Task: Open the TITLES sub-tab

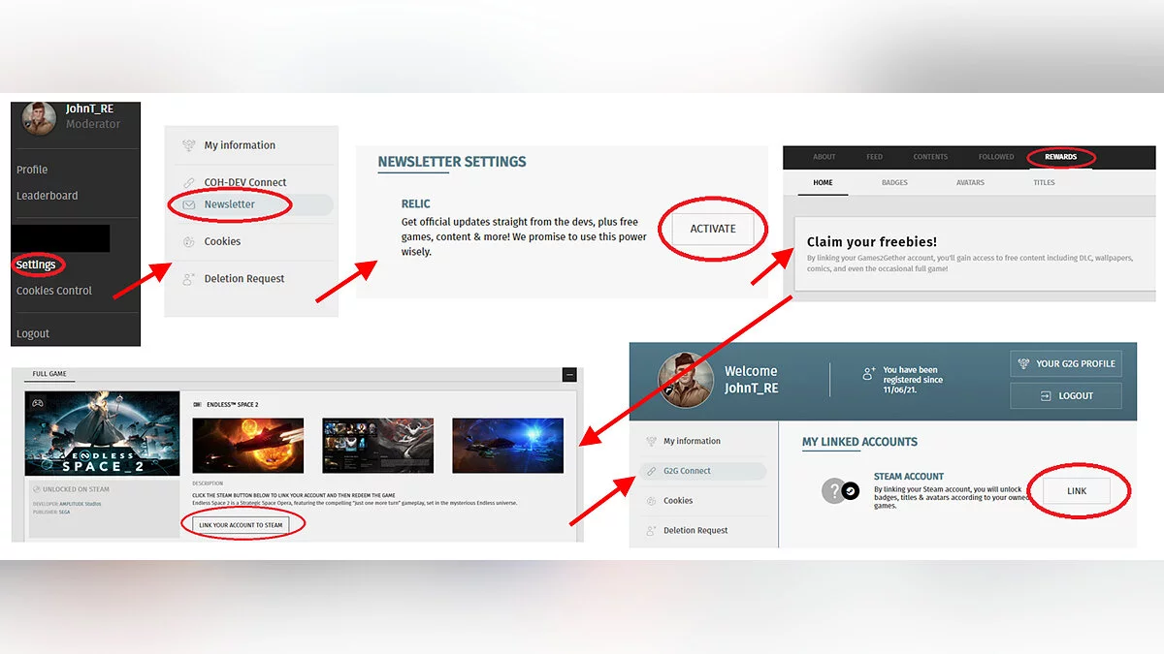Action: click(x=1044, y=182)
